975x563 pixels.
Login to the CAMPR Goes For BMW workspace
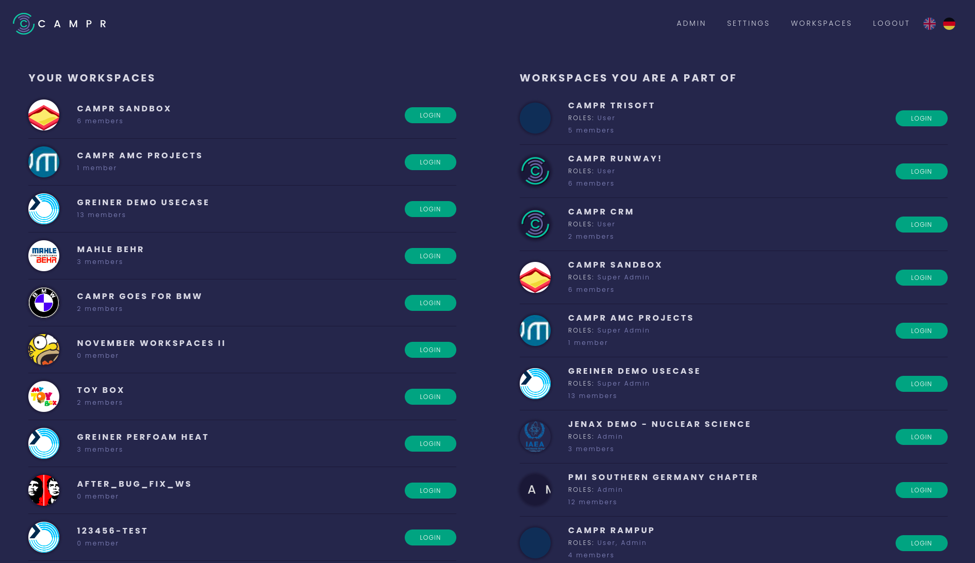click(x=431, y=303)
